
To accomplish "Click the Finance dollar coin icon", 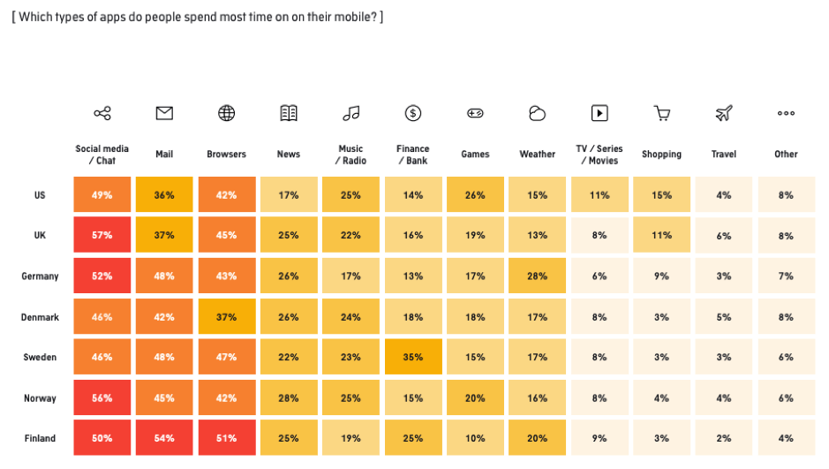I will (x=413, y=113).
